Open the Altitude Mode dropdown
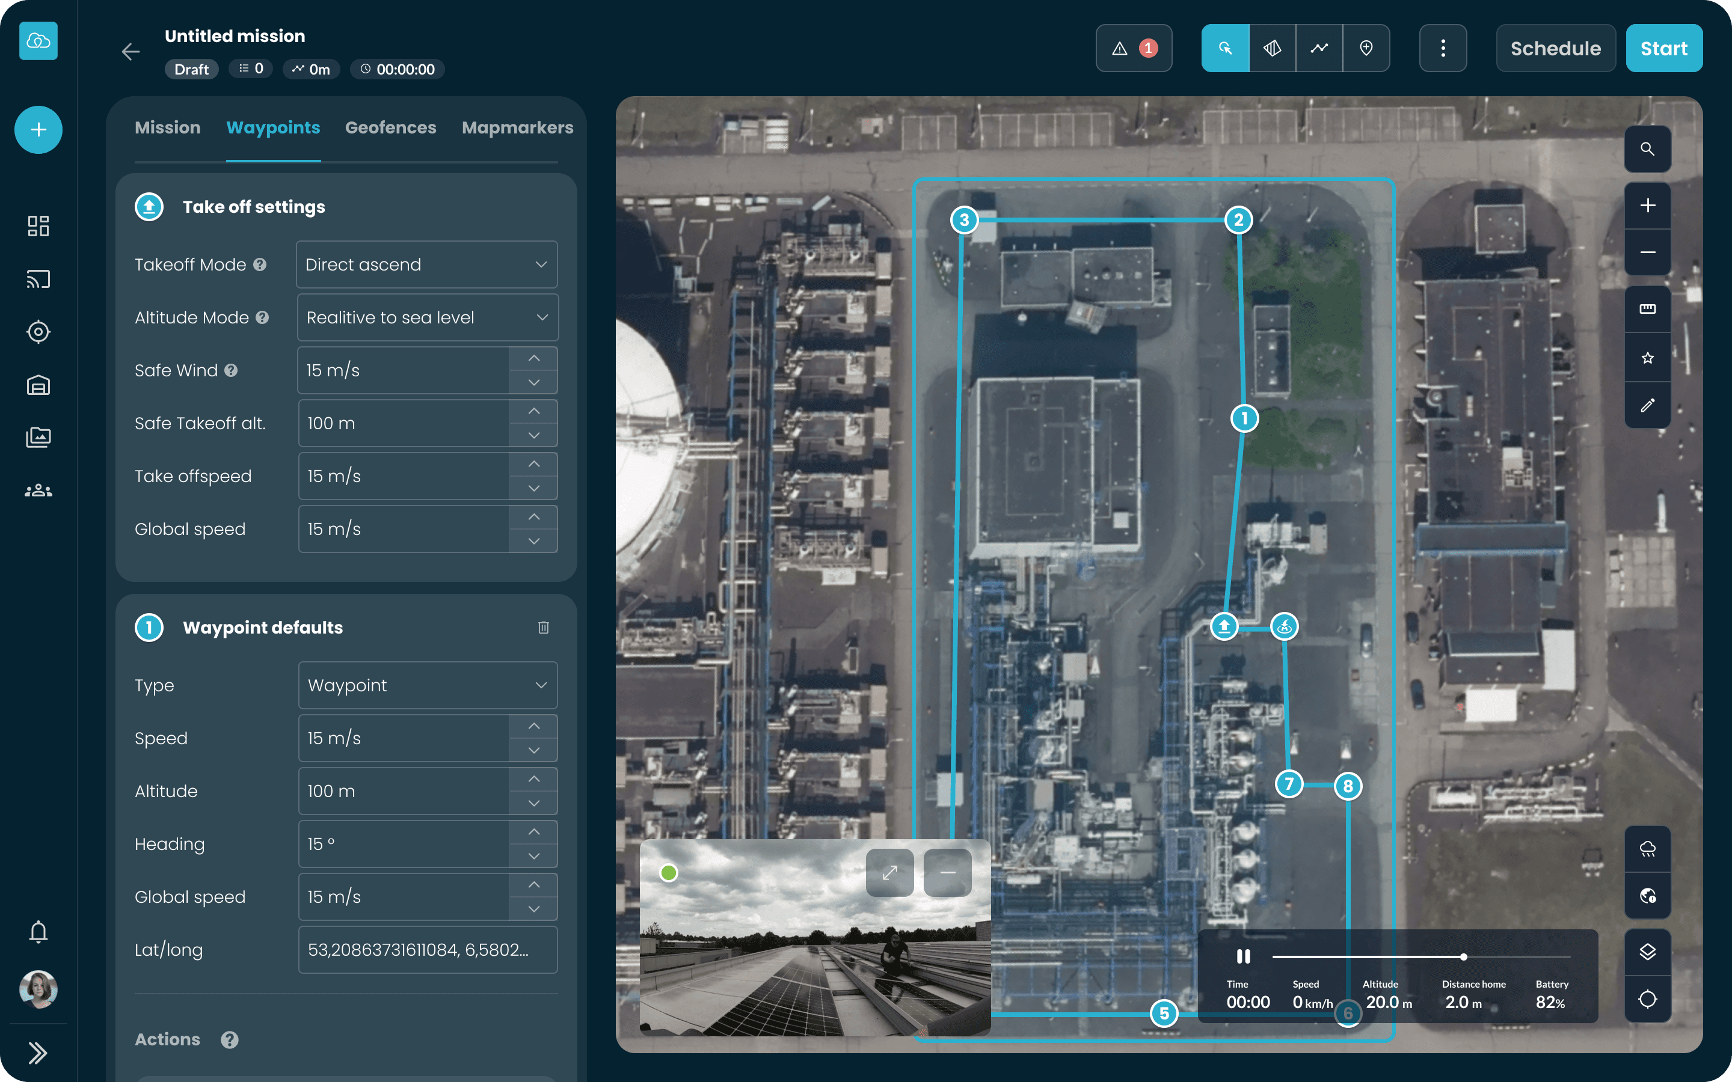 point(426,317)
